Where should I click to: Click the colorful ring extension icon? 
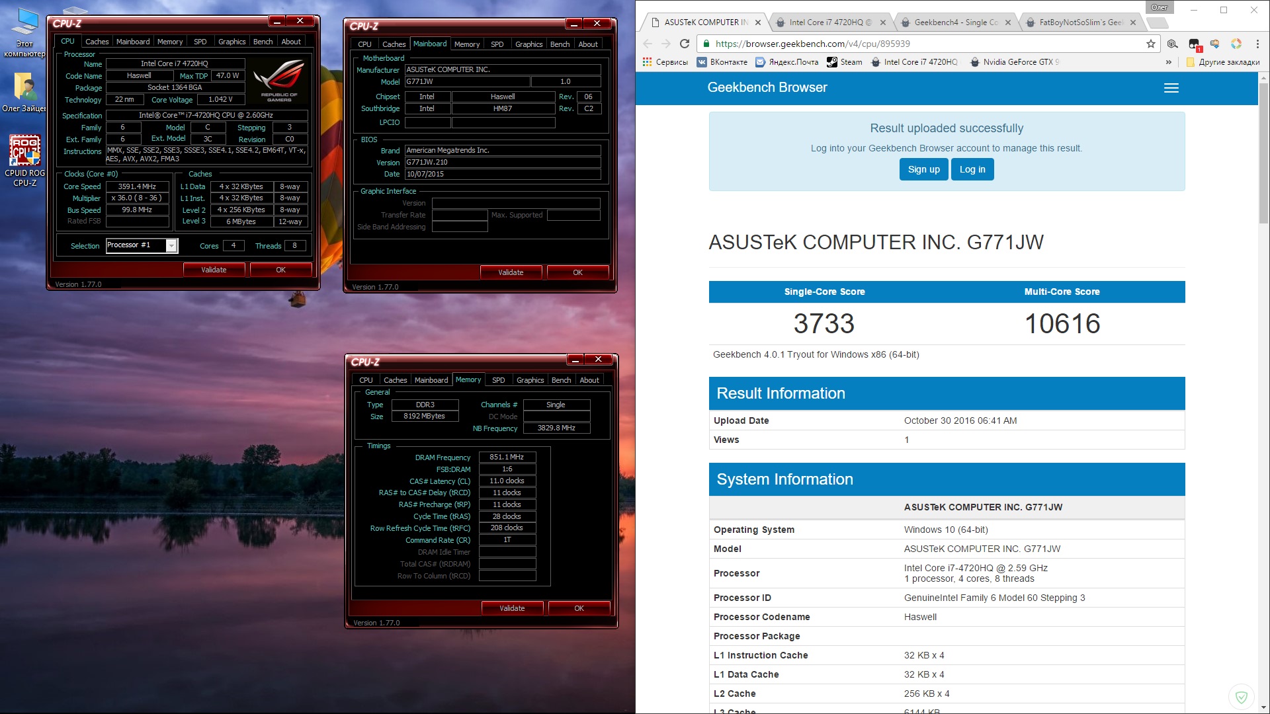tap(1236, 44)
